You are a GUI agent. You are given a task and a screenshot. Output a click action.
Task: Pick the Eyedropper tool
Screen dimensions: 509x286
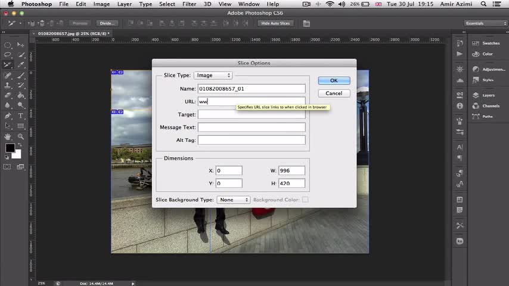click(x=21, y=65)
